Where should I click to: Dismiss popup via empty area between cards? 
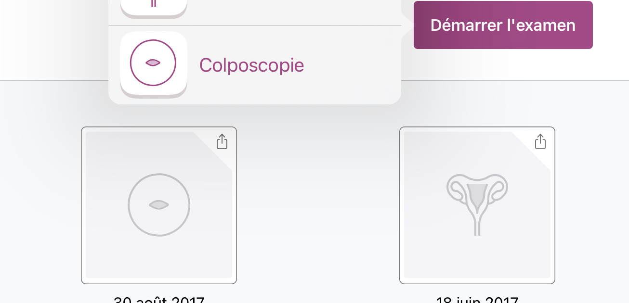coord(318,205)
